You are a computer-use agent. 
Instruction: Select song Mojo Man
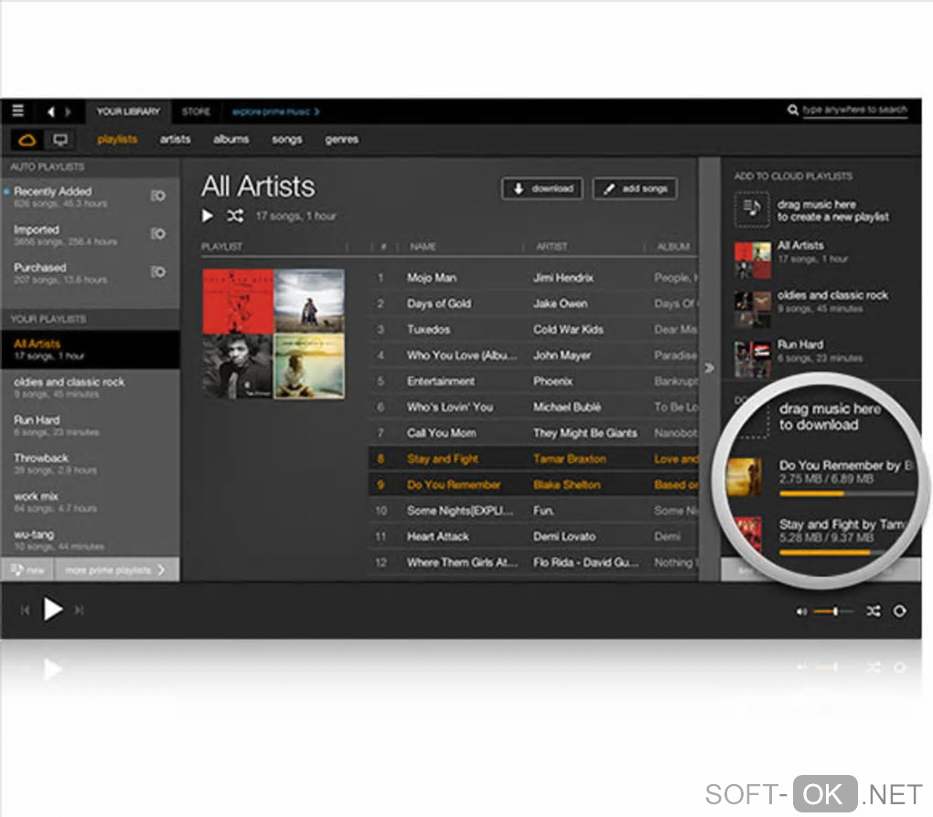(x=532, y=278)
